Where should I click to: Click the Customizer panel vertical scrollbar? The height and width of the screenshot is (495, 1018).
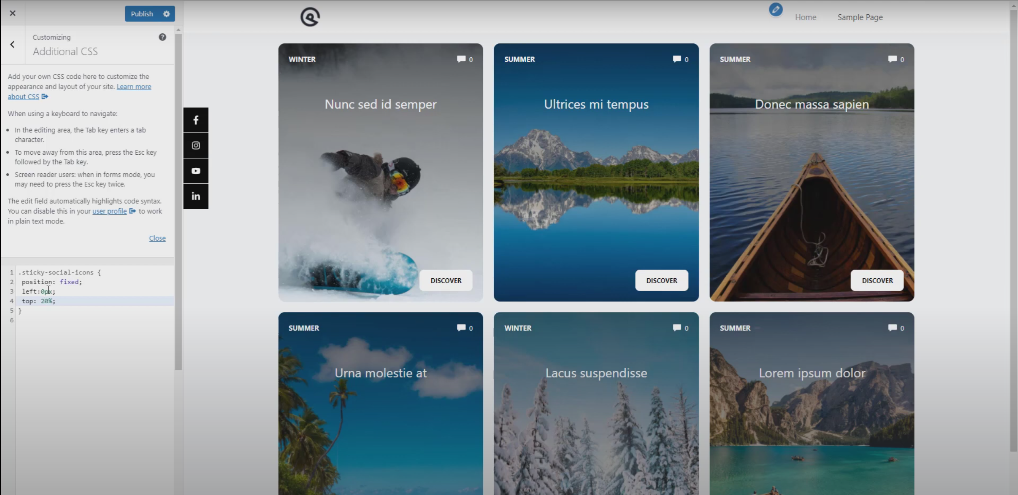pyautogui.click(x=178, y=199)
